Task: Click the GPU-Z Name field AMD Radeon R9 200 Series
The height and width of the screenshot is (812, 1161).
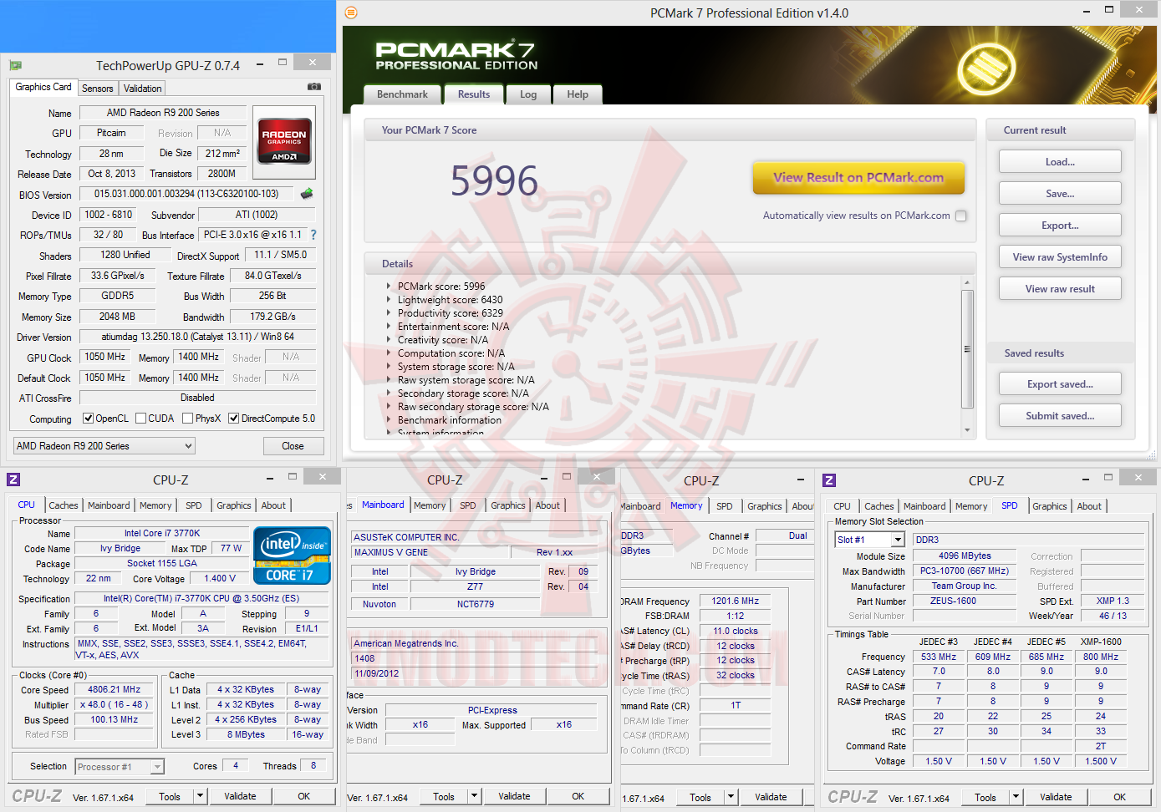Action: tap(163, 113)
